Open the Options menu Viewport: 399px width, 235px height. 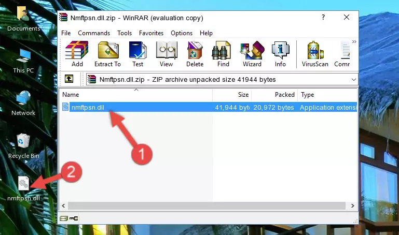coord(182,33)
